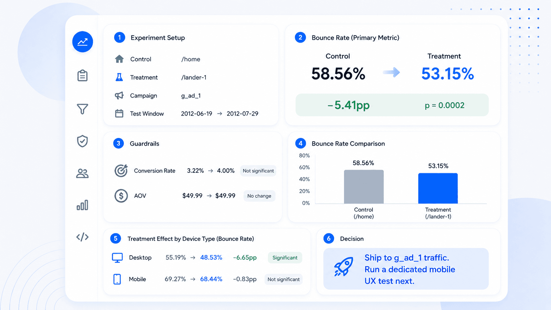Click the 2012-07-29 end date
Image resolution: width=551 pixels, height=310 pixels.
[243, 114]
